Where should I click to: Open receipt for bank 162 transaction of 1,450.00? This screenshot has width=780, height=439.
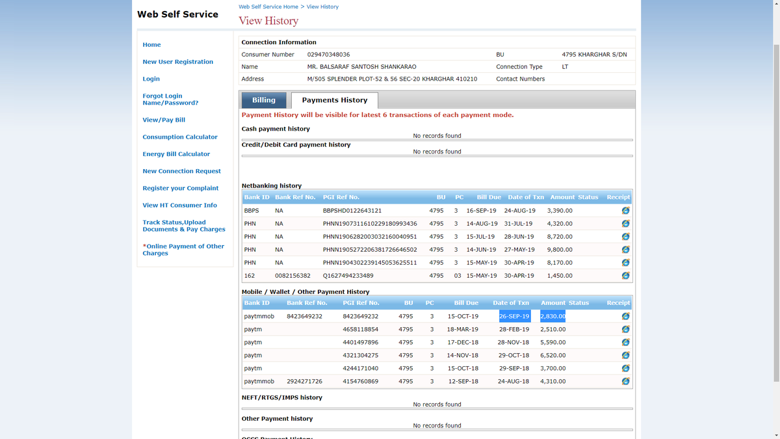point(625,275)
